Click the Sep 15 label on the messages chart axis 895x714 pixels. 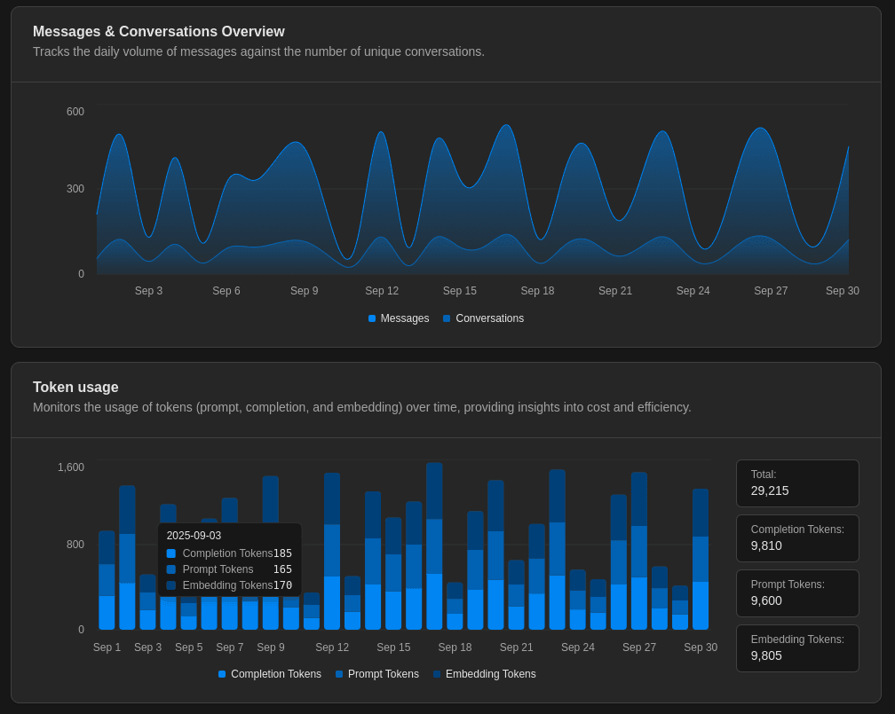coord(460,291)
